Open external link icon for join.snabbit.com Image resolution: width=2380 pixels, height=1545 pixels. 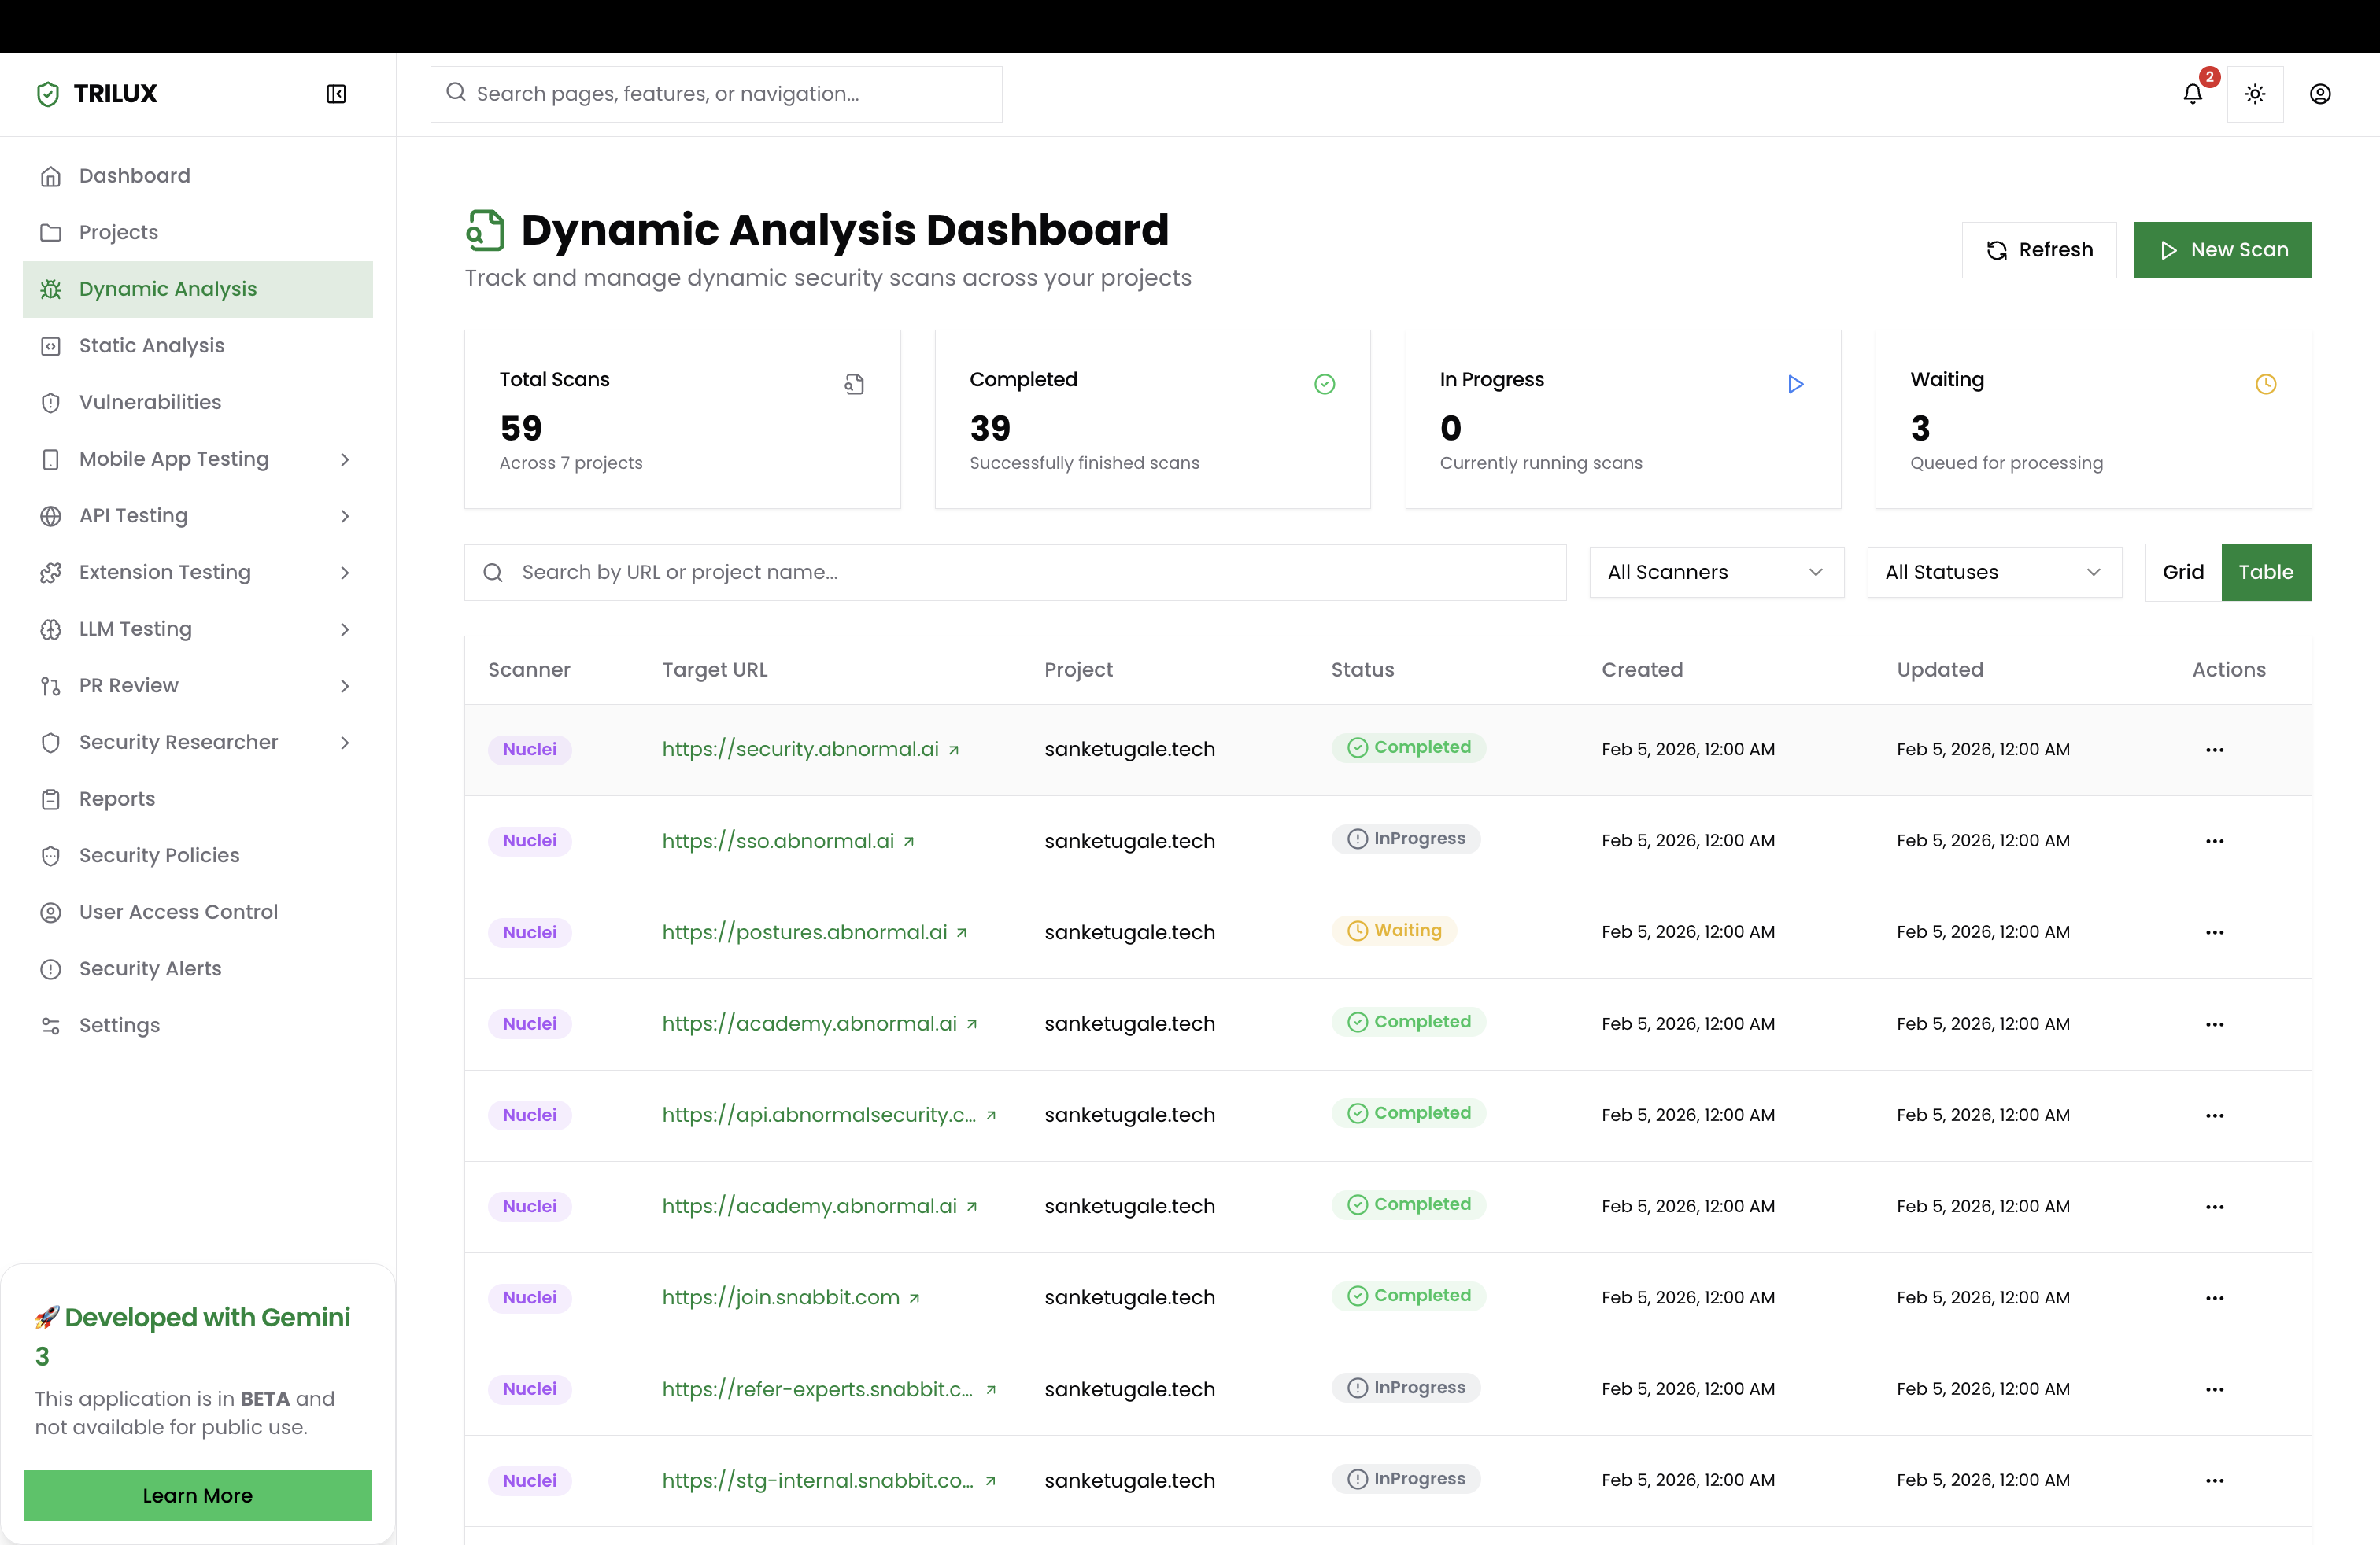coord(914,1298)
